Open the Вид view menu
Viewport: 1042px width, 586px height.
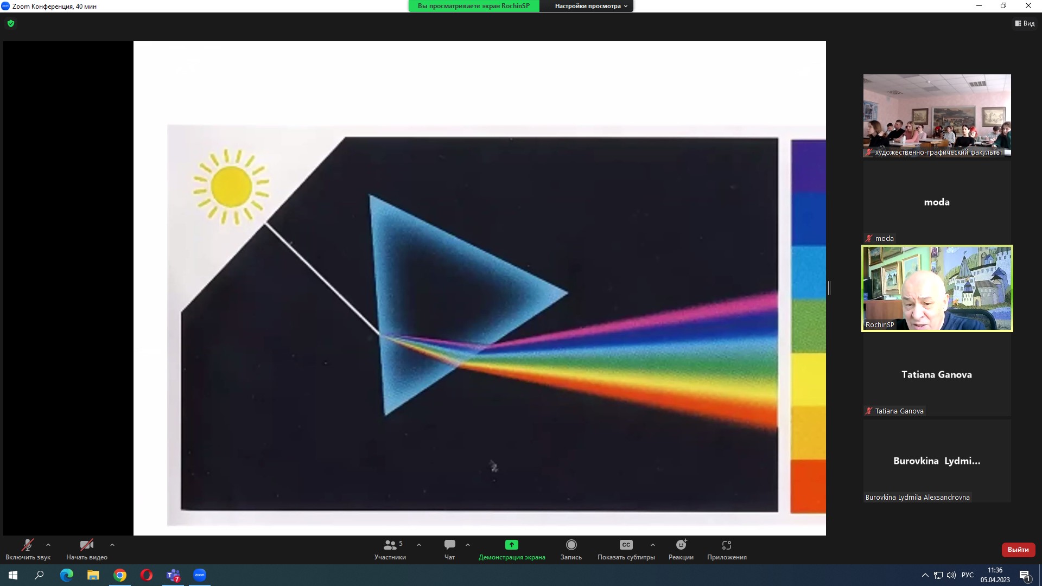pyautogui.click(x=1025, y=23)
